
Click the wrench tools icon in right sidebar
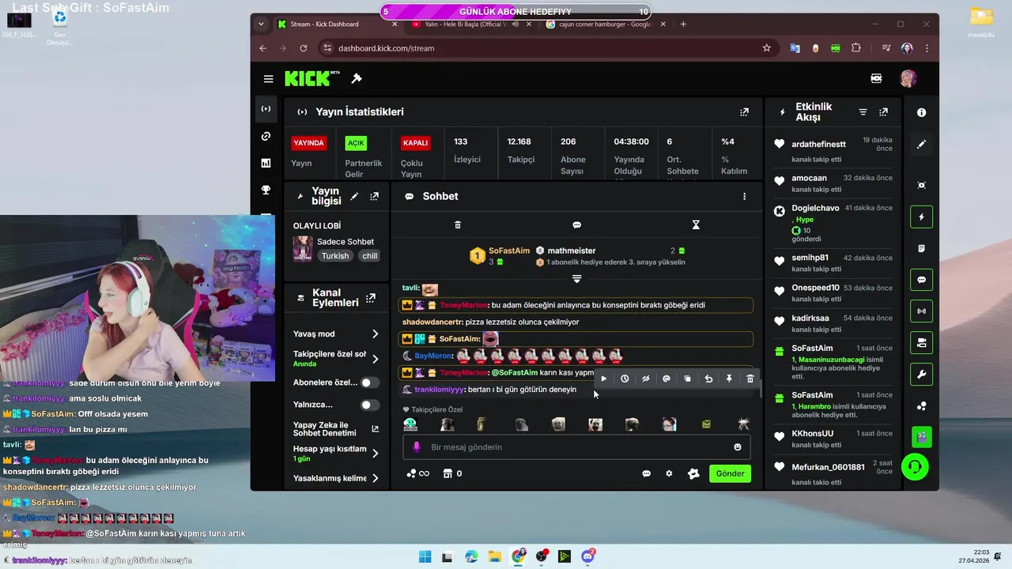click(x=921, y=375)
